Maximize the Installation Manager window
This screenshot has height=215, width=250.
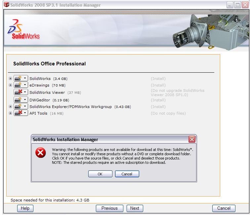237,5
